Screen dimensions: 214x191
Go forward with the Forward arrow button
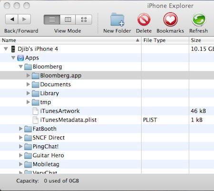[x=24, y=19]
